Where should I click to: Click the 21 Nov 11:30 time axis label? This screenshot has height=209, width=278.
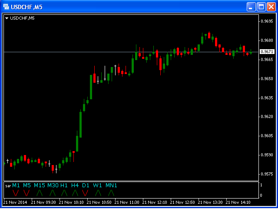[128, 202]
